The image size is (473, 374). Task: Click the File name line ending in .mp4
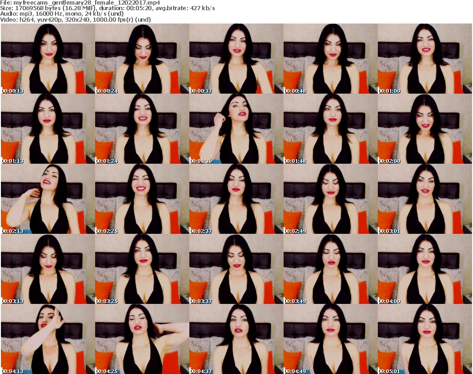80,3
